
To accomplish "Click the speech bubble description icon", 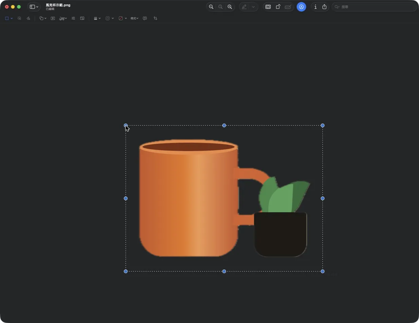I will [x=145, y=18].
